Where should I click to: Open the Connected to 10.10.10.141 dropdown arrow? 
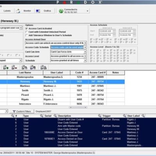tap(87, 11)
